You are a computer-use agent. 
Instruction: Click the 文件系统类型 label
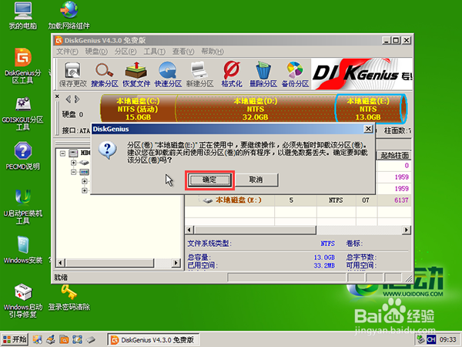pyautogui.click(x=209, y=244)
